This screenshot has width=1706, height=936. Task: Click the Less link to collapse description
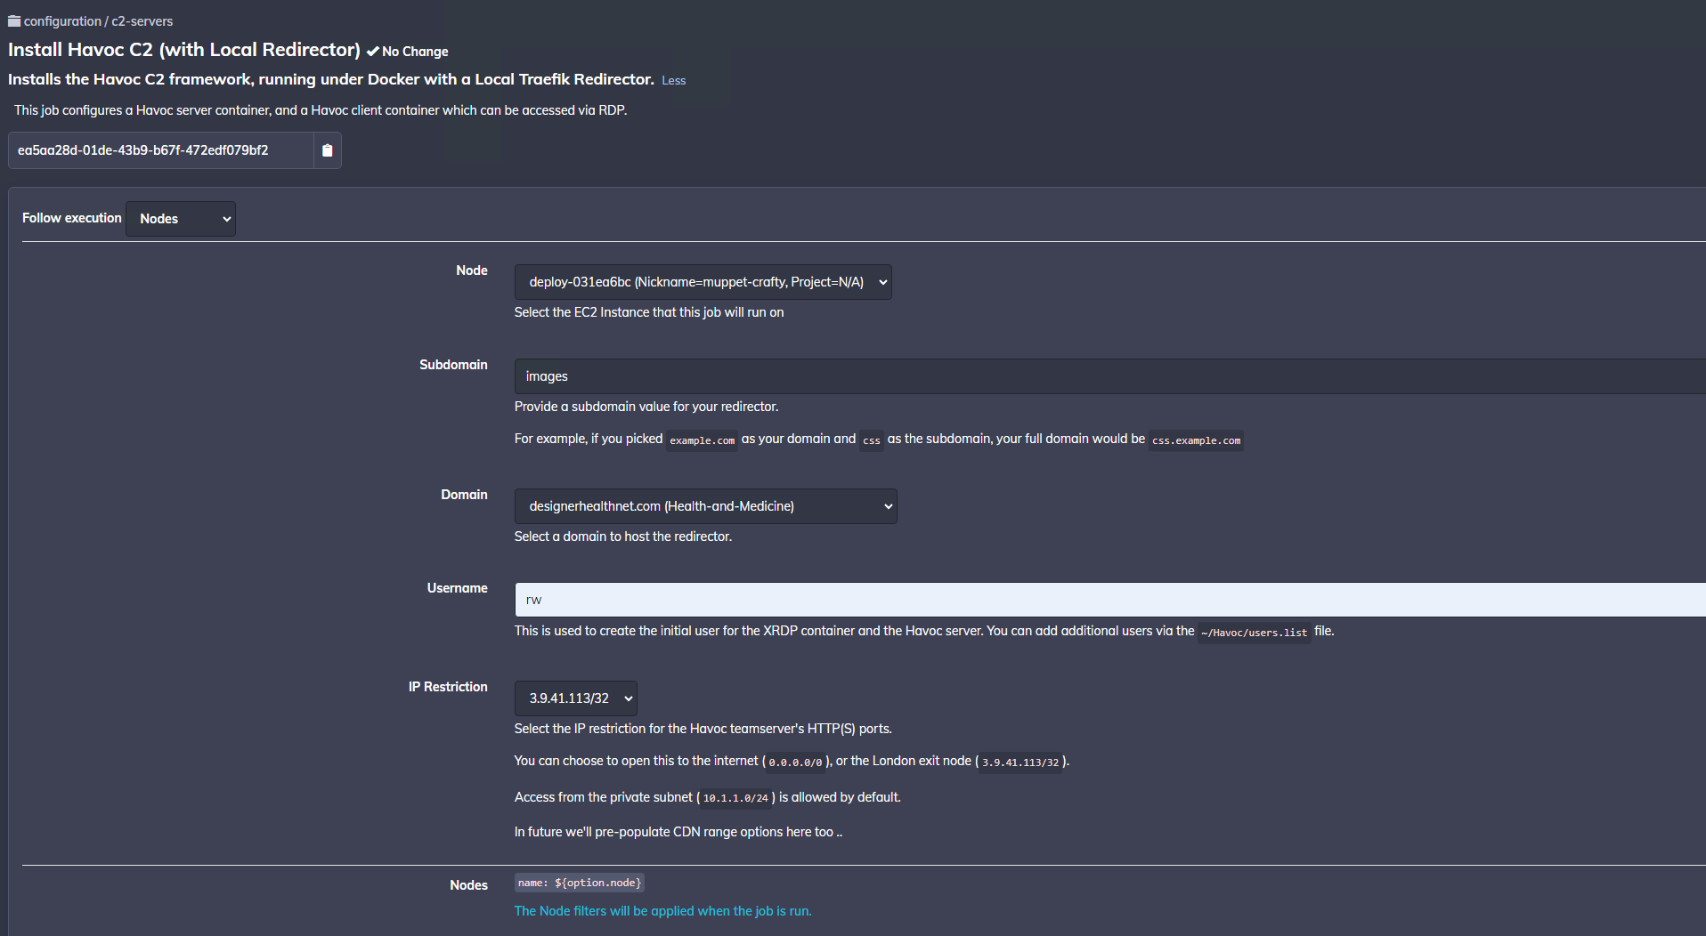[673, 81]
